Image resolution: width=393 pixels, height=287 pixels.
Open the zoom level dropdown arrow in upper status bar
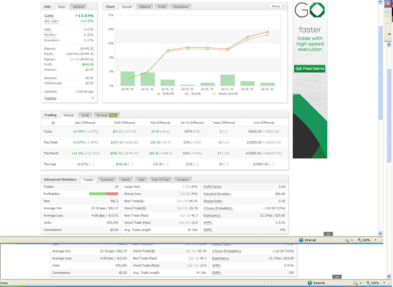[375, 240]
